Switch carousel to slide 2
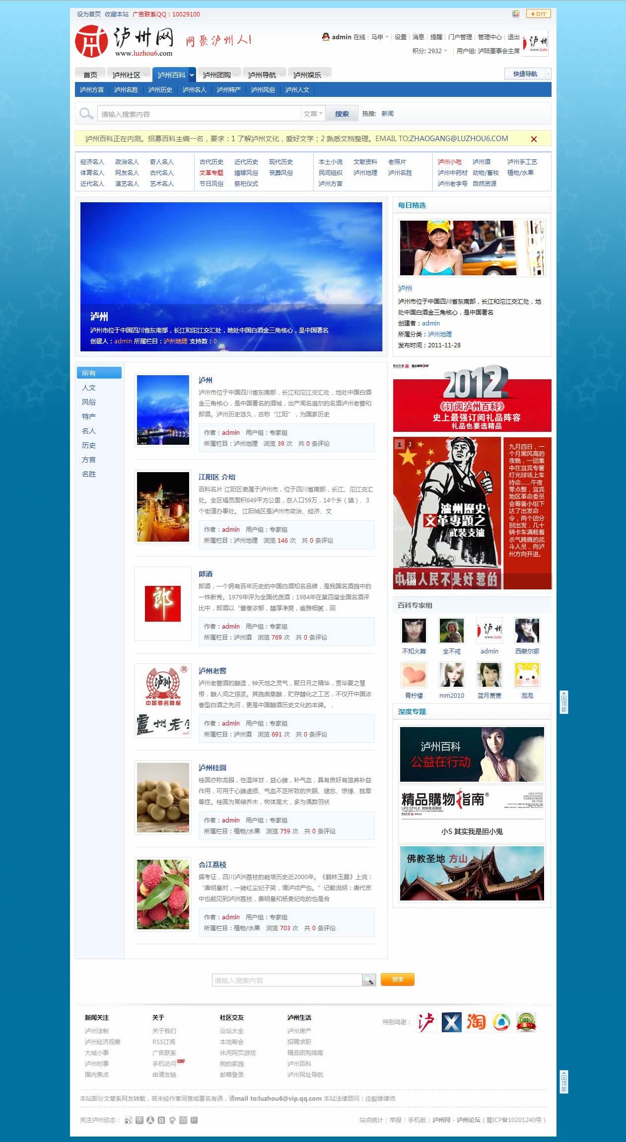626x1142 pixels. 410,444
